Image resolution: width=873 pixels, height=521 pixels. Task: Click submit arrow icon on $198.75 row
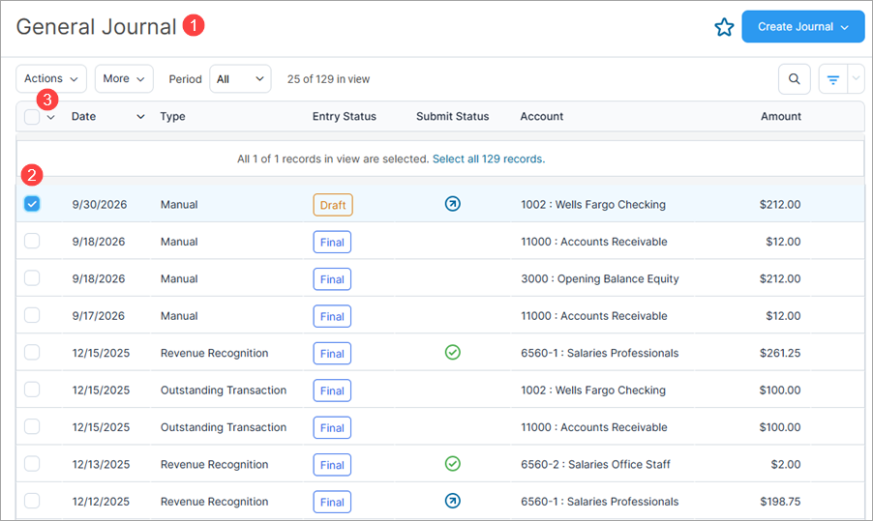[453, 501]
